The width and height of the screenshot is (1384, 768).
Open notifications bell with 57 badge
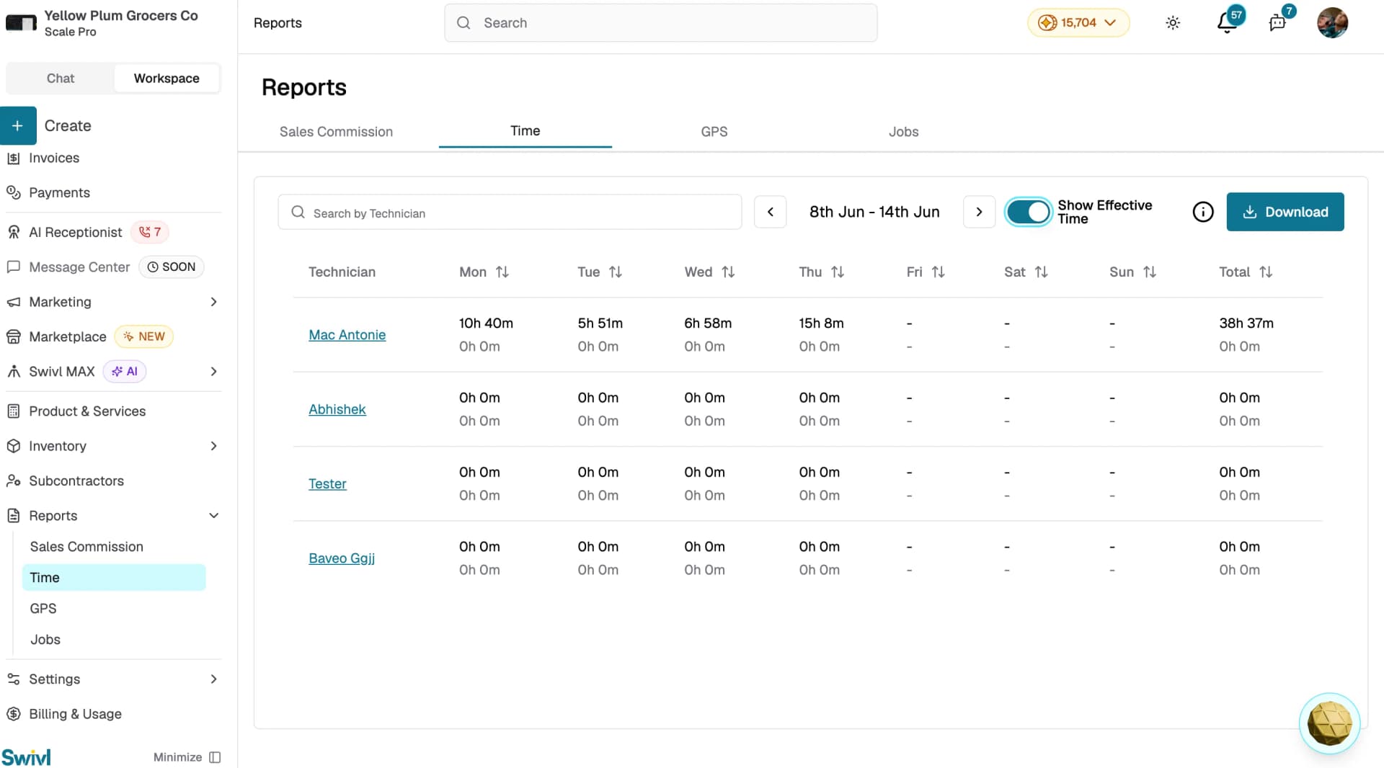[x=1228, y=22]
